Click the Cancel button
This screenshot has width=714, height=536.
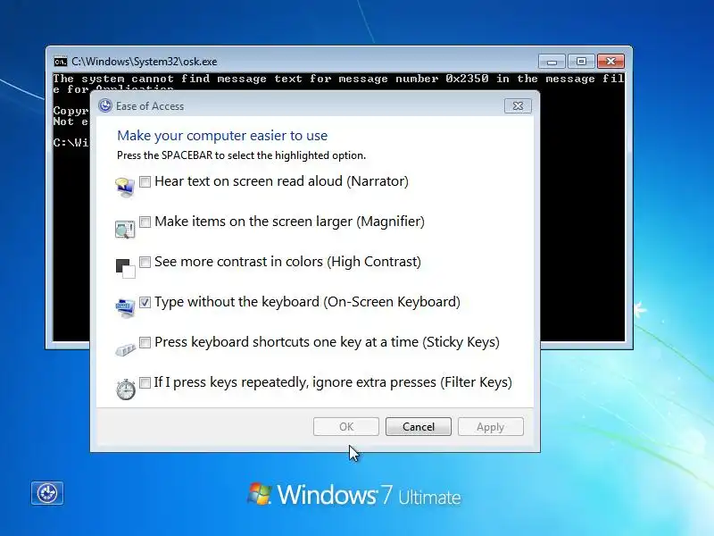pyautogui.click(x=419, y=427)
